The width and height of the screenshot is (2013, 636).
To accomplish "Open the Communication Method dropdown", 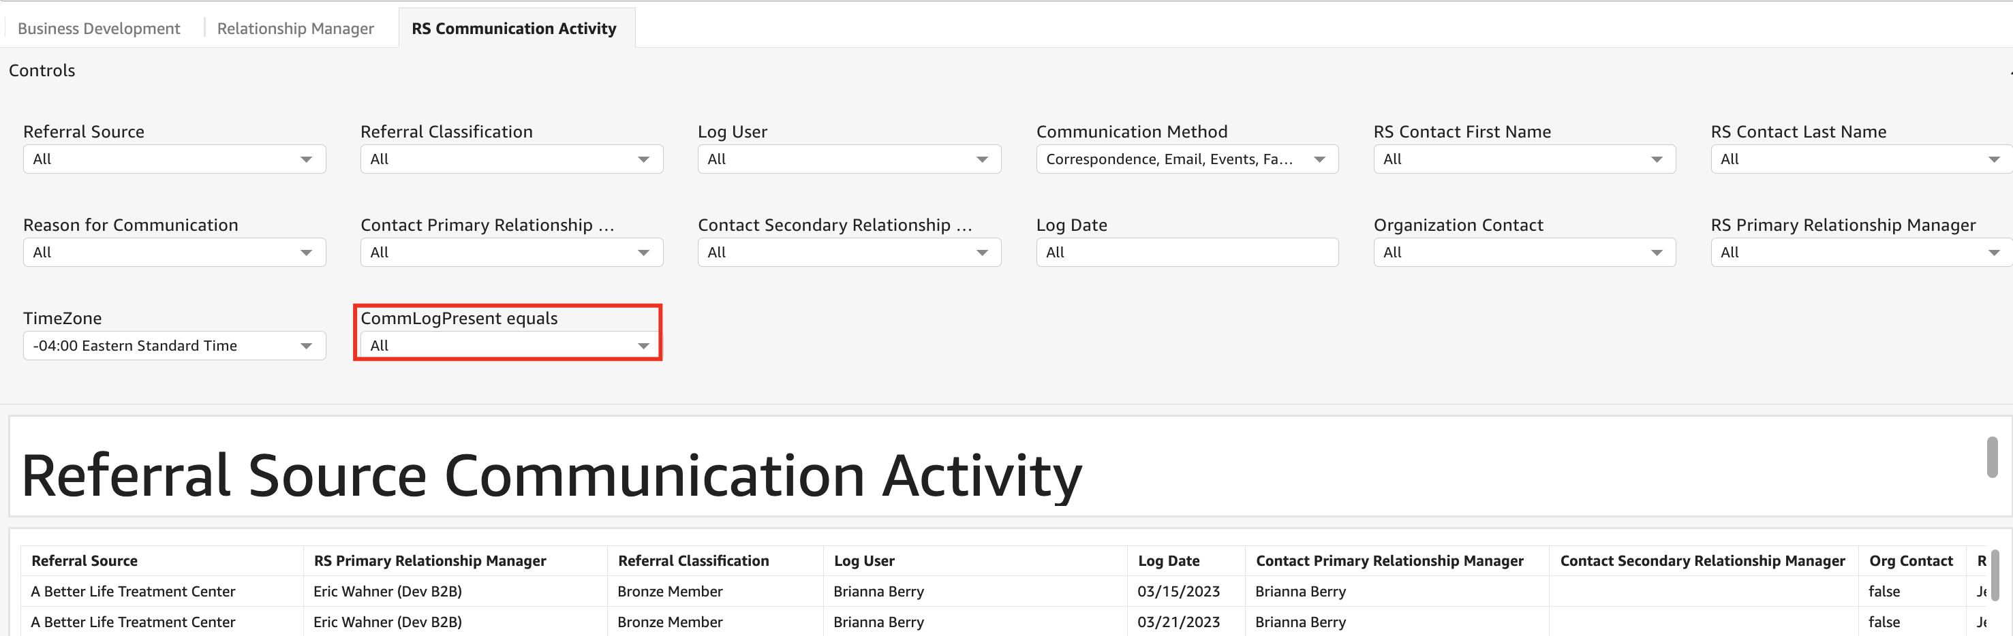I will click(1186, 159).
